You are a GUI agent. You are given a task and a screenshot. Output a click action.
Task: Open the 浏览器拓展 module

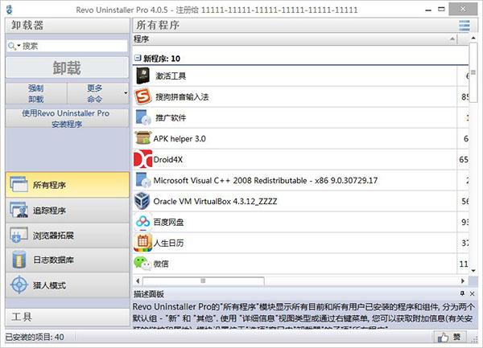[64, 235]
